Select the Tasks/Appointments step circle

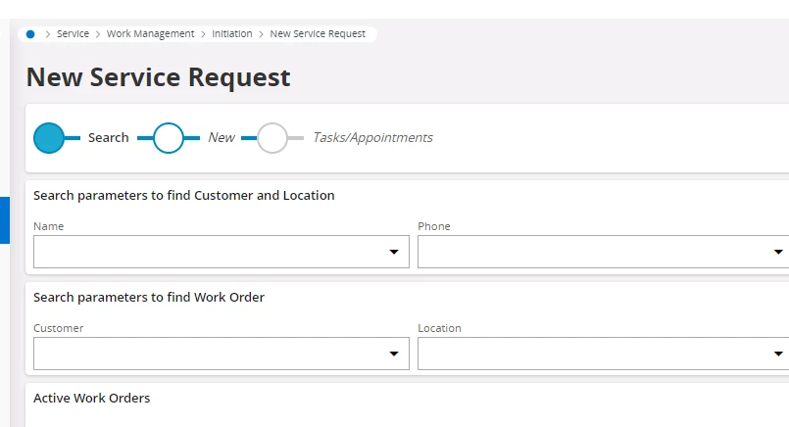coord(272,138)
